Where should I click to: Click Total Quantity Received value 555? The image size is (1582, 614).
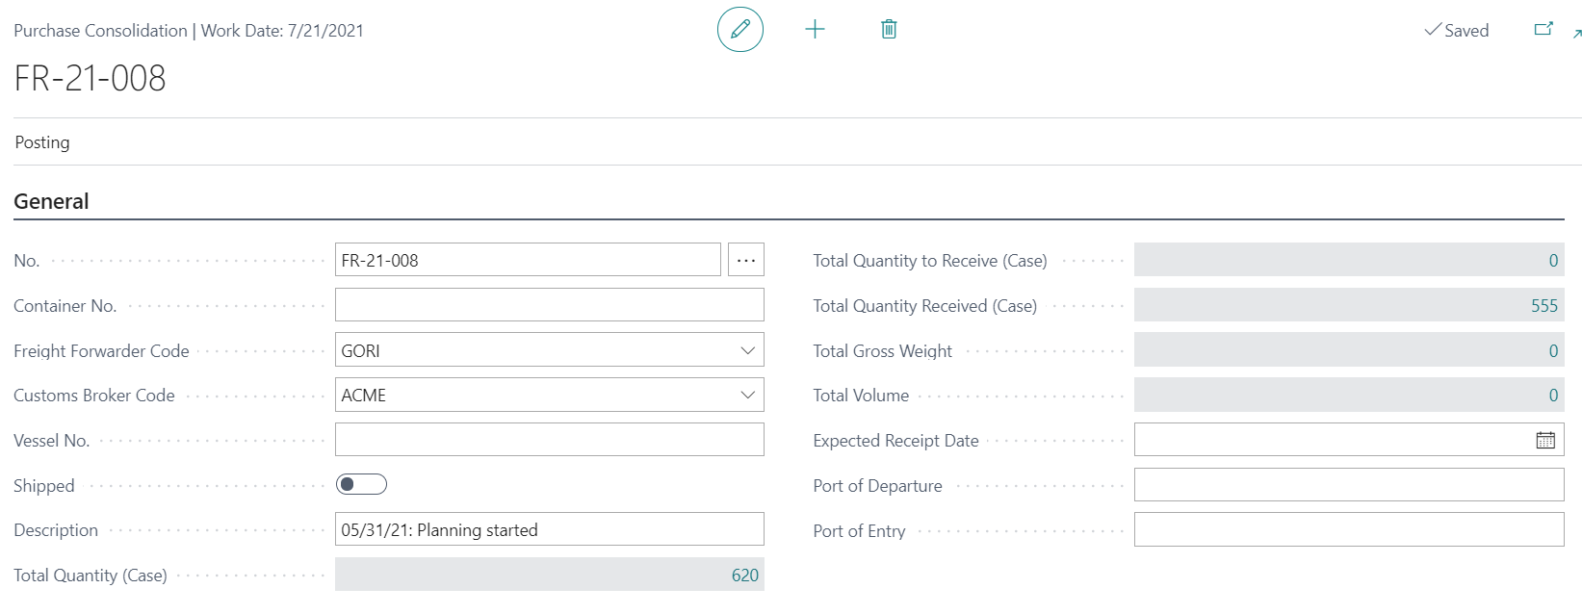(x=1543, y=306)
